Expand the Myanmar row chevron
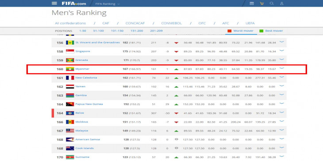 [x=281, y=68]
